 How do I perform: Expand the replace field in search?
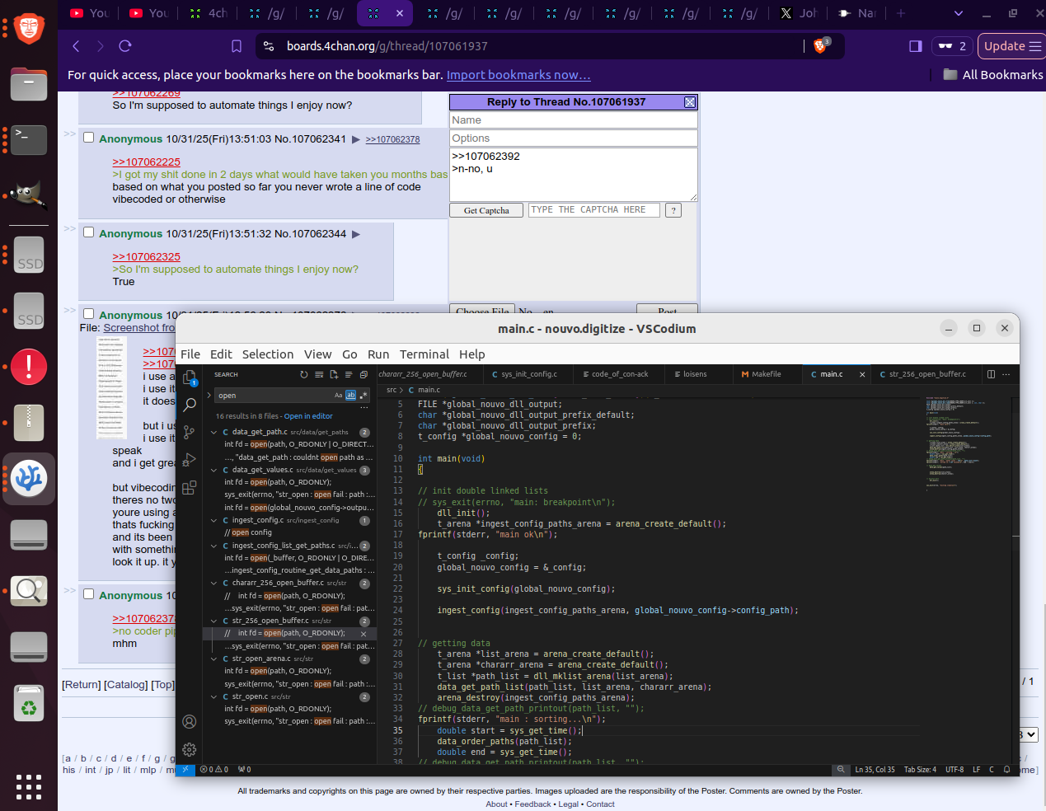209,396
